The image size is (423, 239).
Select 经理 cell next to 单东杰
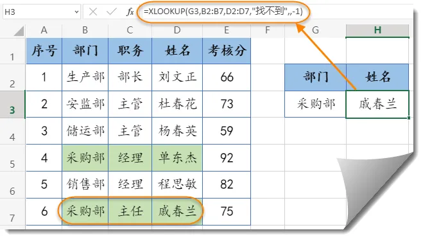(130, 157)
